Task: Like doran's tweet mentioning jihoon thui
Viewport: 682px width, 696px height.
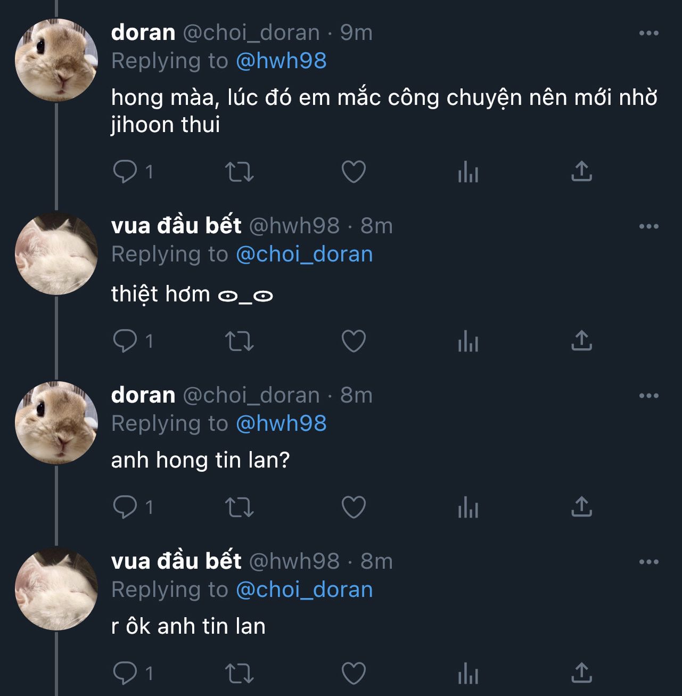Action: 354,172
